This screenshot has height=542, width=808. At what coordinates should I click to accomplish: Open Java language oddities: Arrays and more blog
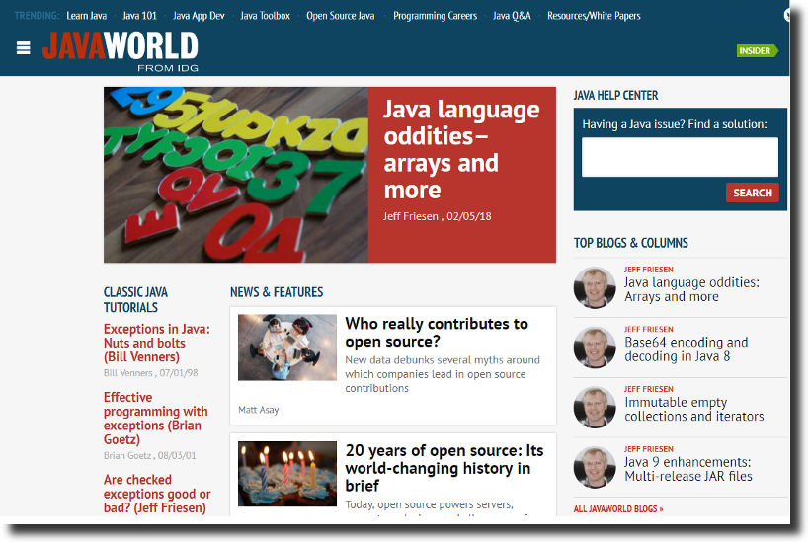point(691,289)
